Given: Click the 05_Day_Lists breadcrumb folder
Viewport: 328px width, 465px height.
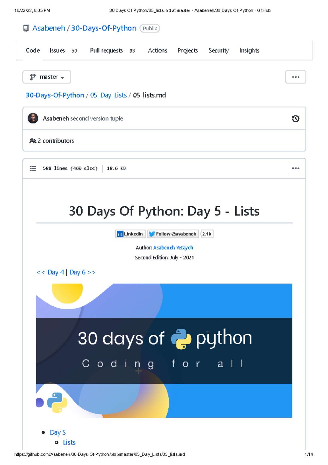Looking at the screenshot, I should click(x=109, y=95).
